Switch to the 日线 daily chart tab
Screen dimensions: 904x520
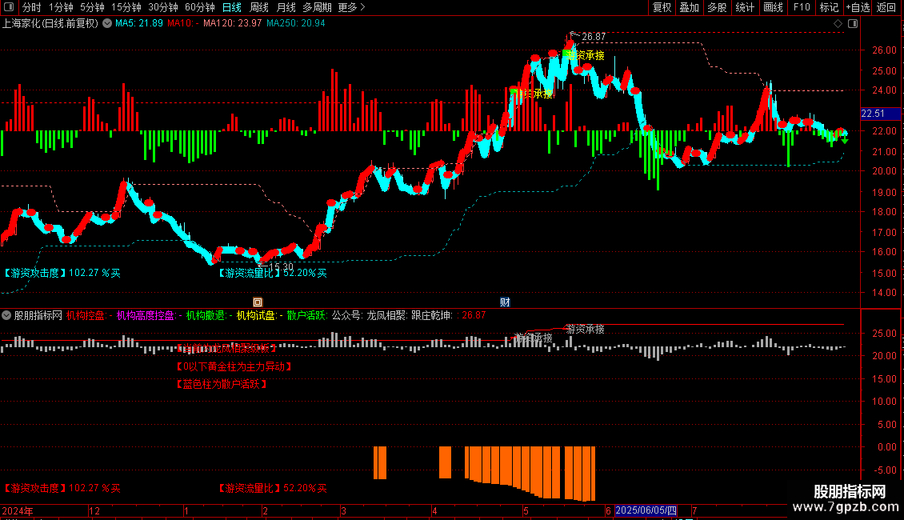[x=232, y=7]
